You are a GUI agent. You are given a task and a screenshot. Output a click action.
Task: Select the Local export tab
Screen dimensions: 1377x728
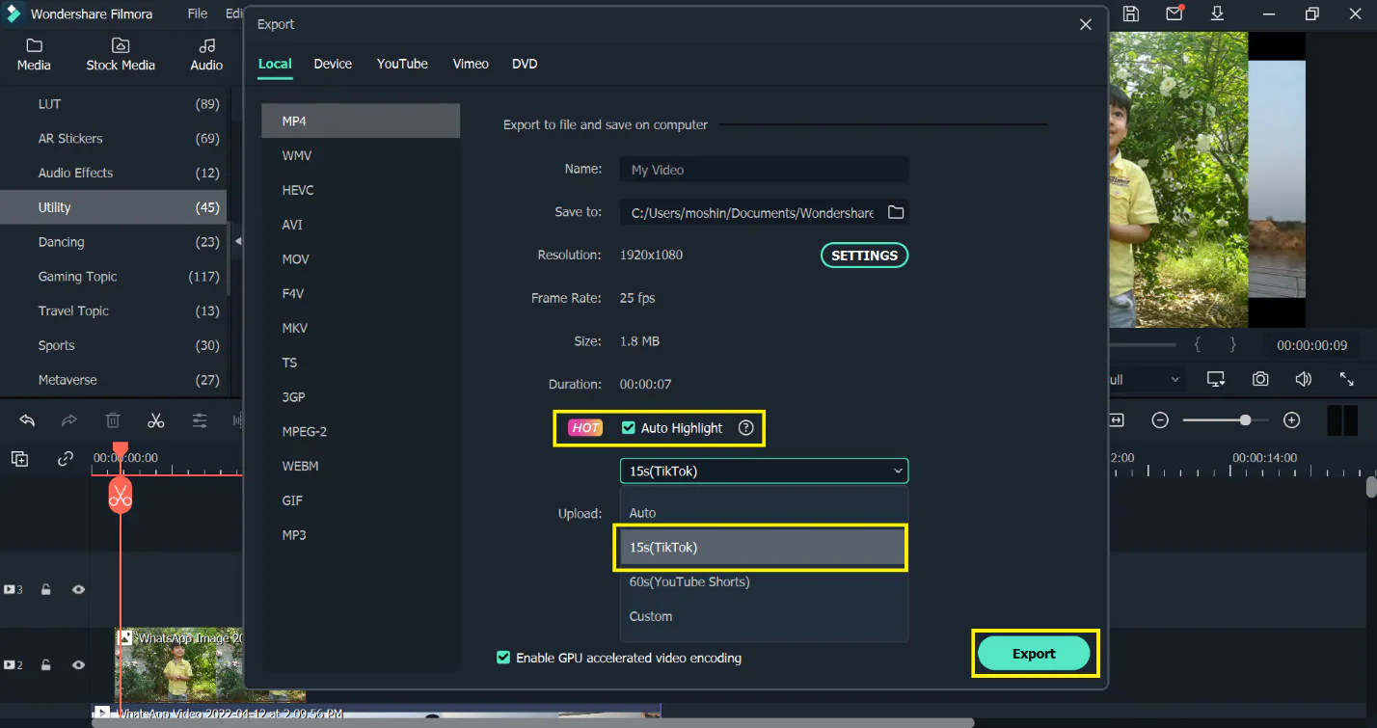pos(275,64)
